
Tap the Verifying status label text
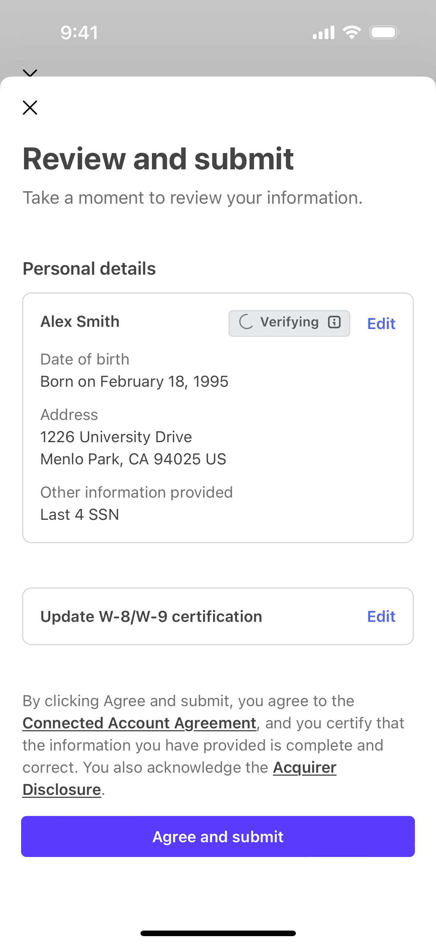click(x=289, y=322)
